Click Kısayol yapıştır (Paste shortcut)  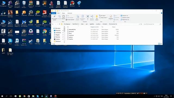coord(70,20)
